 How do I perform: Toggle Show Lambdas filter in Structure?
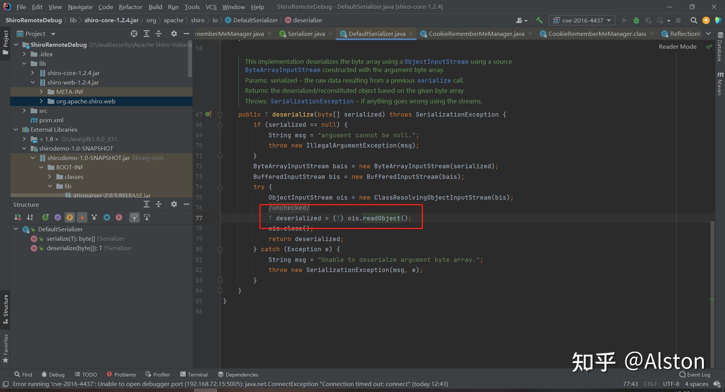point(119,217)
